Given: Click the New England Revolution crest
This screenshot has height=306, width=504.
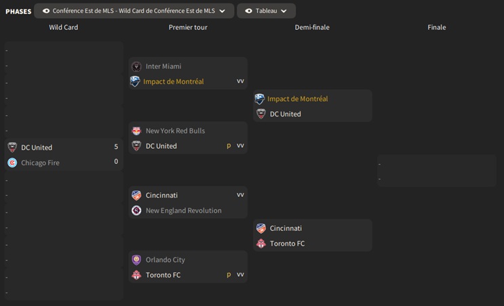Looking at the screenshot, I should tap(136, 211).
